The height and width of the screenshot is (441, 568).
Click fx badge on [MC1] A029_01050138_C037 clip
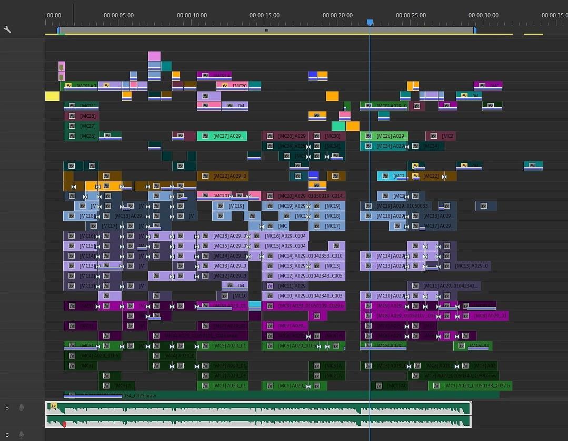point(436,386)
